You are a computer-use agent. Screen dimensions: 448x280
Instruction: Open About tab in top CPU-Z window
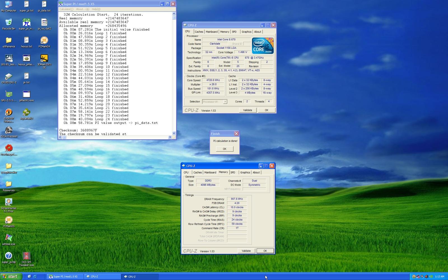coord(258,32)
